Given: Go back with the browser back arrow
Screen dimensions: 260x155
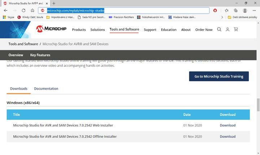Looking at the screenshot, I should (6, 11).
